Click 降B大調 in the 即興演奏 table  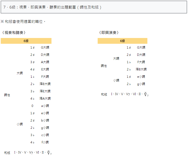tap(141, 69)
